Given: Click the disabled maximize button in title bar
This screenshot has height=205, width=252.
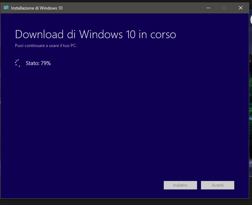Looking at the screenshot, I should point(224,8).
